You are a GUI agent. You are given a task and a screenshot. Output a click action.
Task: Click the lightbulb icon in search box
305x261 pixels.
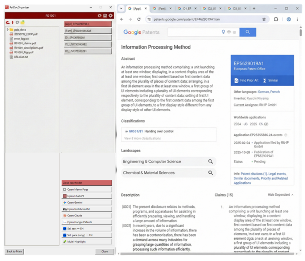223,32
